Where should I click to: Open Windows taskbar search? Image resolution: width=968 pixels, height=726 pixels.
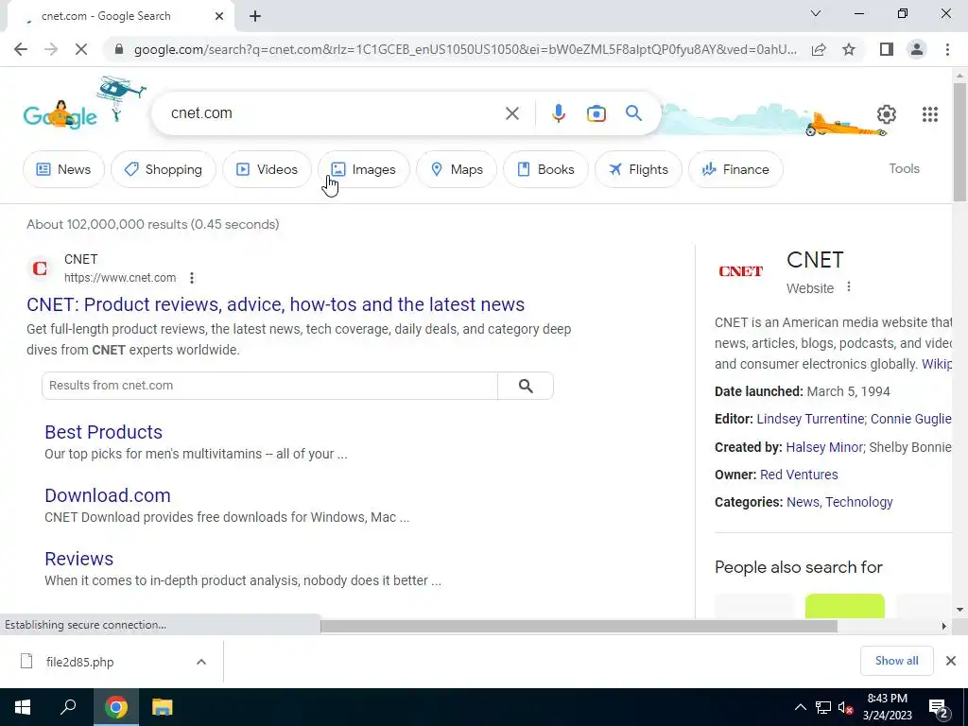pyautogui.click(x=68, y=707)
